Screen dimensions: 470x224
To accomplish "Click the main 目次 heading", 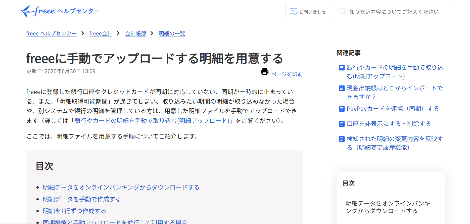I will [44, 166].
